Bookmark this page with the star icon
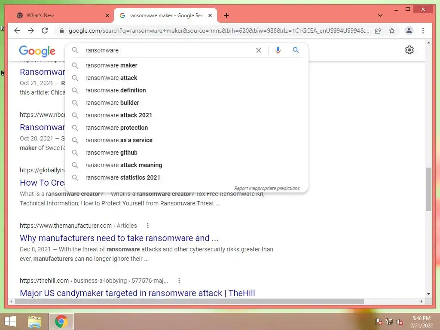The image size is (440, 330). [392, 31]
